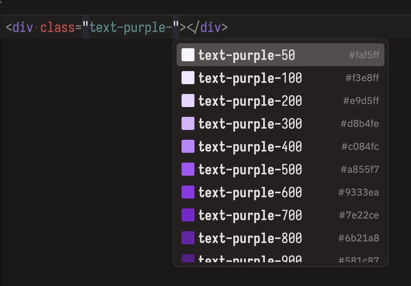This screenshot has width=411, height=286.
Task: Click the swatch beside text-purple-200
Action: click(188, 101)
